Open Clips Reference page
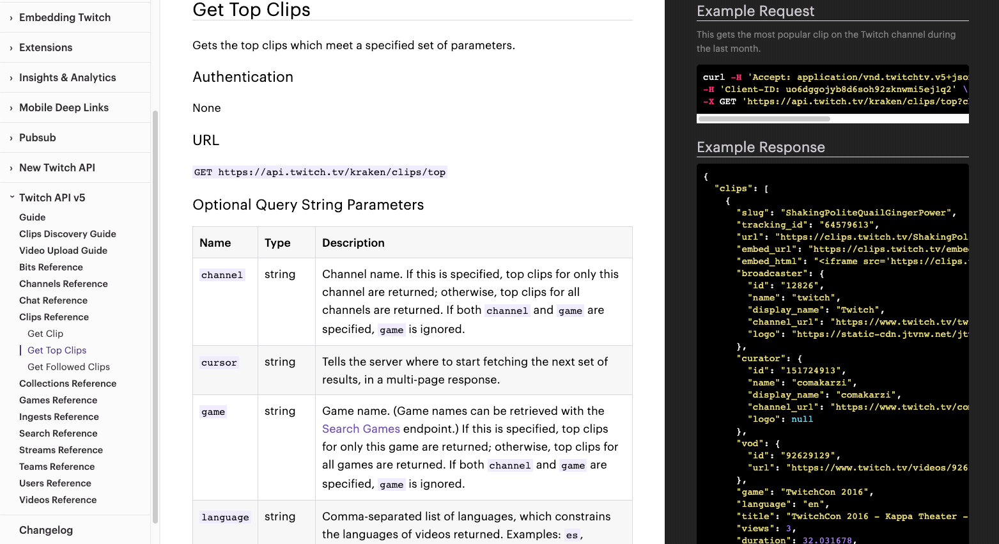 click(x=54, y=317)
